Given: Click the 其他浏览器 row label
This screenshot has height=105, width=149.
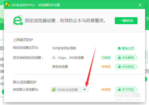Looking at the screenshot, I should [60, 67].
